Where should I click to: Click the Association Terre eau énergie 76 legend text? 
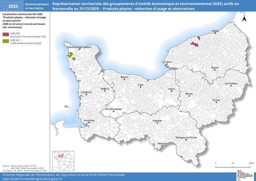[x=28, y=36]
